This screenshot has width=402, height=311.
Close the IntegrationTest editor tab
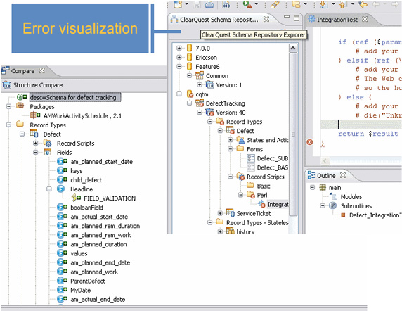(365, 19)
